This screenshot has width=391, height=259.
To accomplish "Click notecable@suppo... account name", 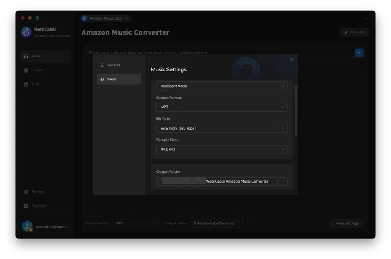I will coord(53,227).
